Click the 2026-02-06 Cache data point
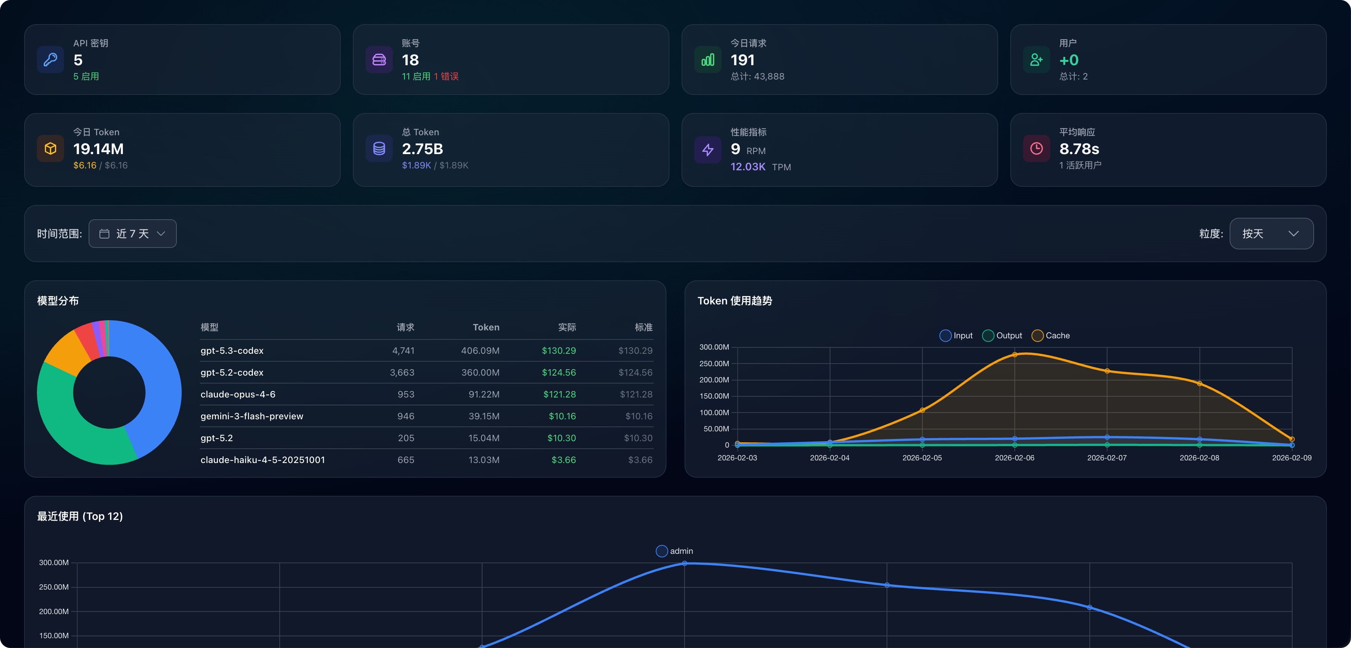 [x=1014, y=355]
